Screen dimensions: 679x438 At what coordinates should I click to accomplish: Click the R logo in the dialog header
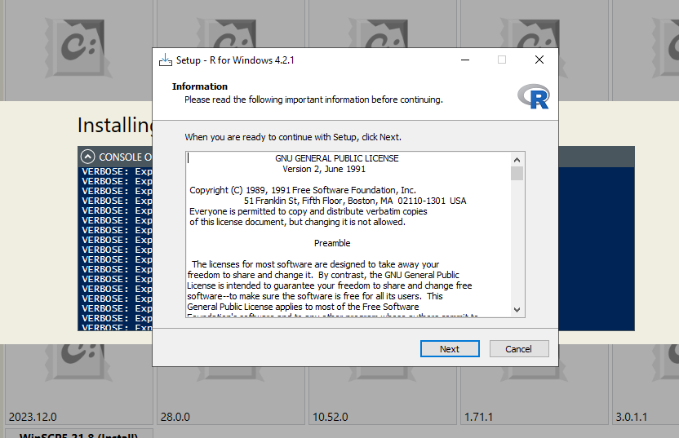(x=534, y=96)
